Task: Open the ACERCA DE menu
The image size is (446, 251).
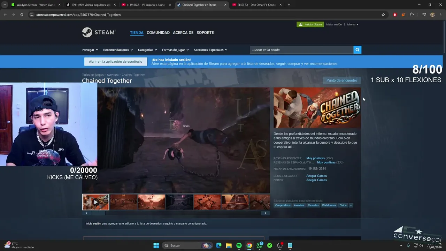Action: 183,32
